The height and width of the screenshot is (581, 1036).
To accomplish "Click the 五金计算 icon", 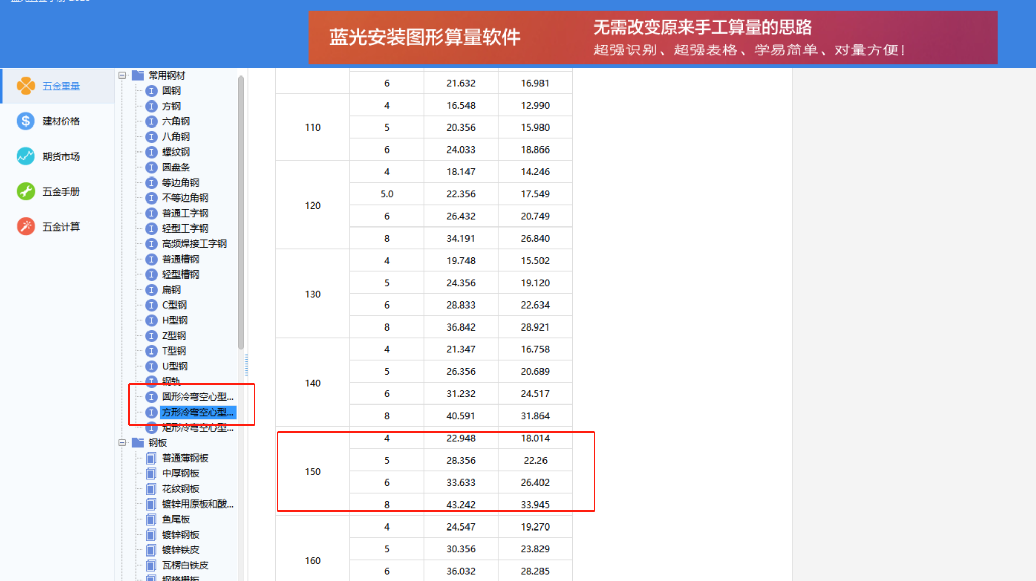I will click(26, 226).
